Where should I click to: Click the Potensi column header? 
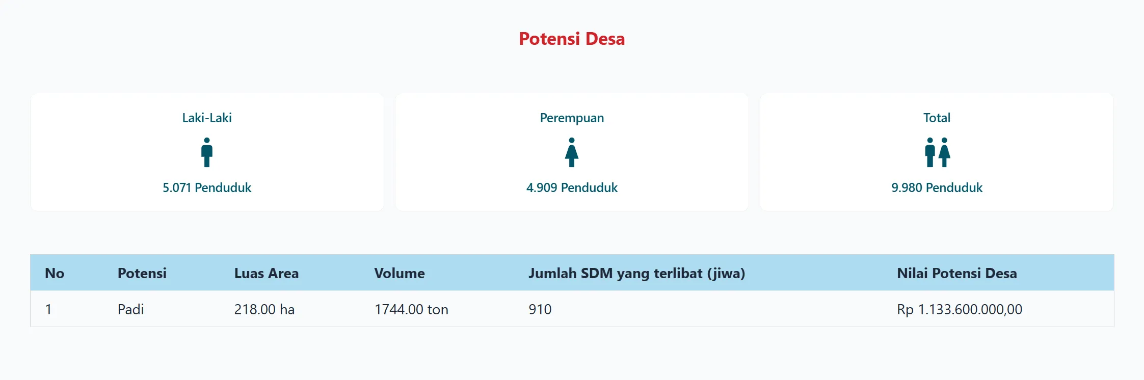coord(142,273)
